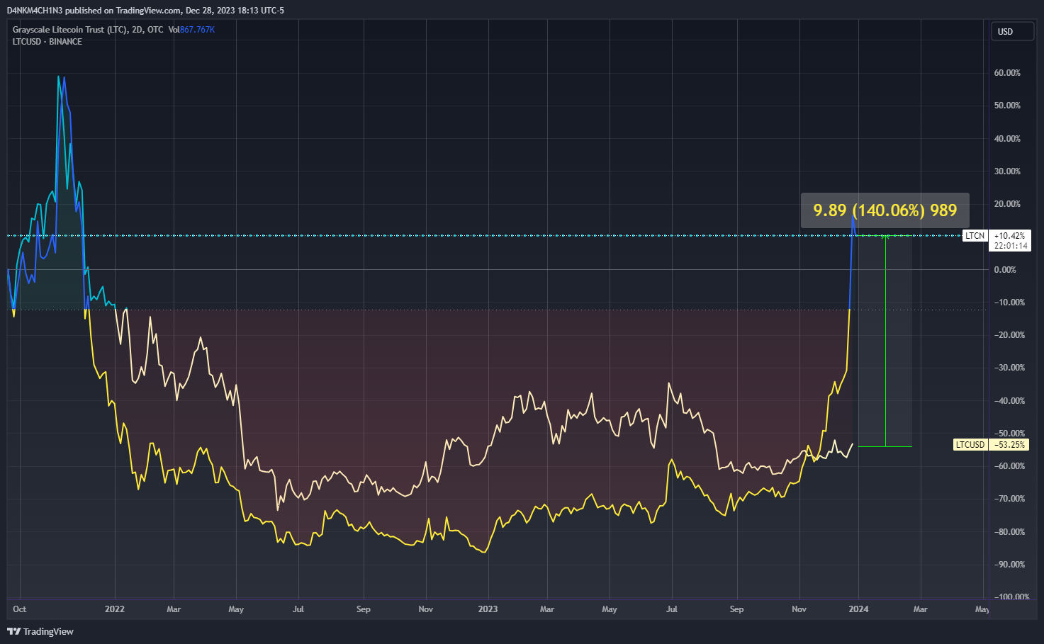
Task: Click the Vol 867.767K value
Action: (x=191, y=30)
